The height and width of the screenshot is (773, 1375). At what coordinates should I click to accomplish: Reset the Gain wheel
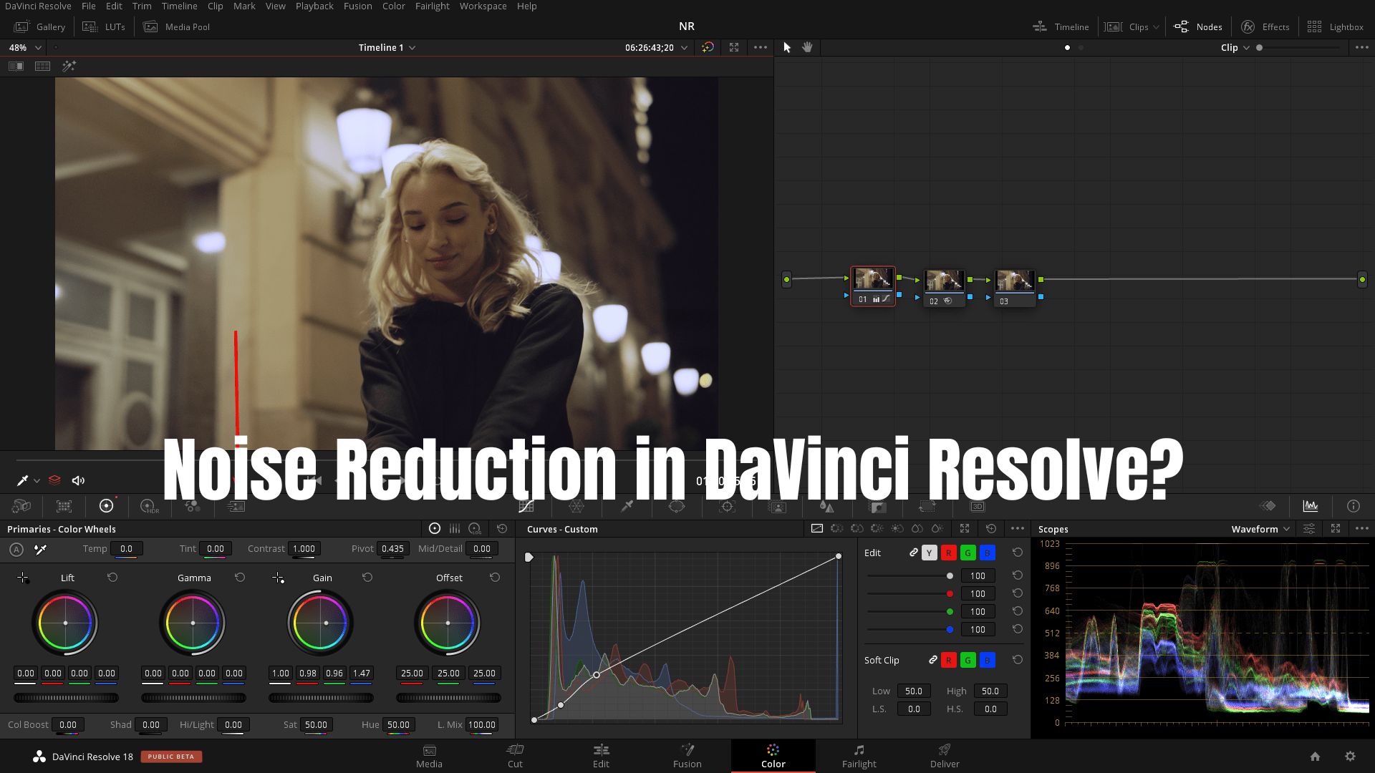pyautogui.click(x=367, y=577)
